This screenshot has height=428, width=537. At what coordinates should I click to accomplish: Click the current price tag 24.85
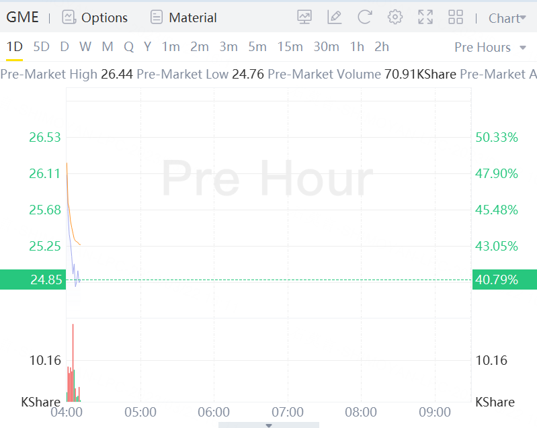pos(33,280)
